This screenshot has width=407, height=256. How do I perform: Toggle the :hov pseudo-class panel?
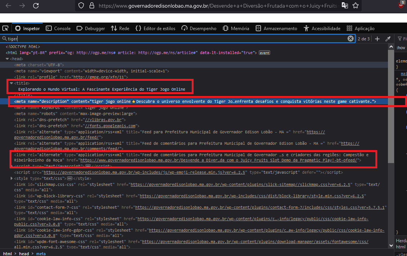point(401,48)
